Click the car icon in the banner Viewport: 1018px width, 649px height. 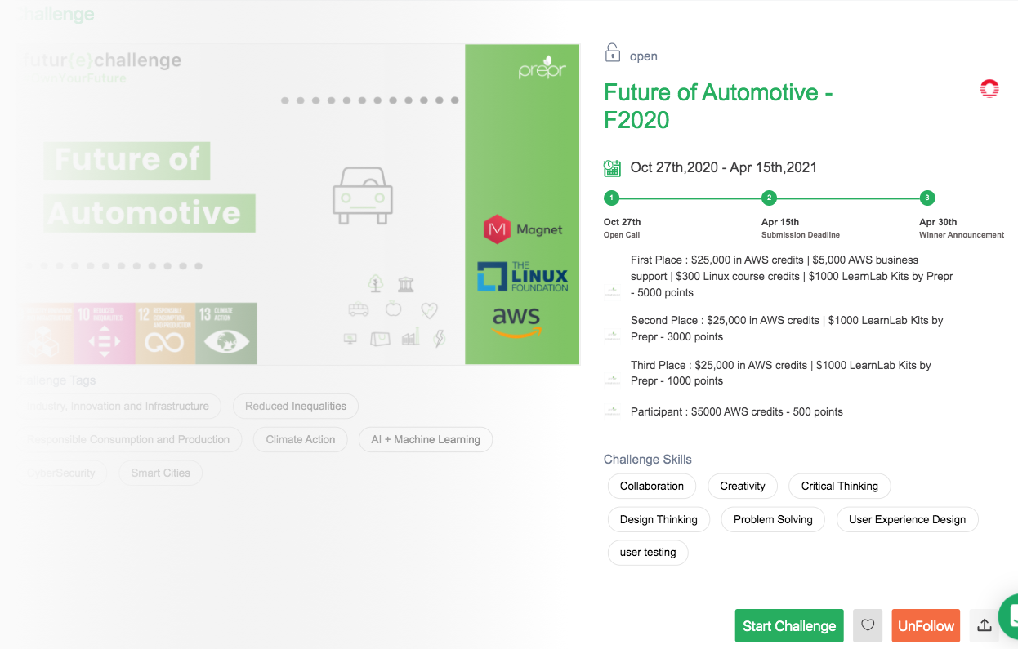[x=363, y=196]
